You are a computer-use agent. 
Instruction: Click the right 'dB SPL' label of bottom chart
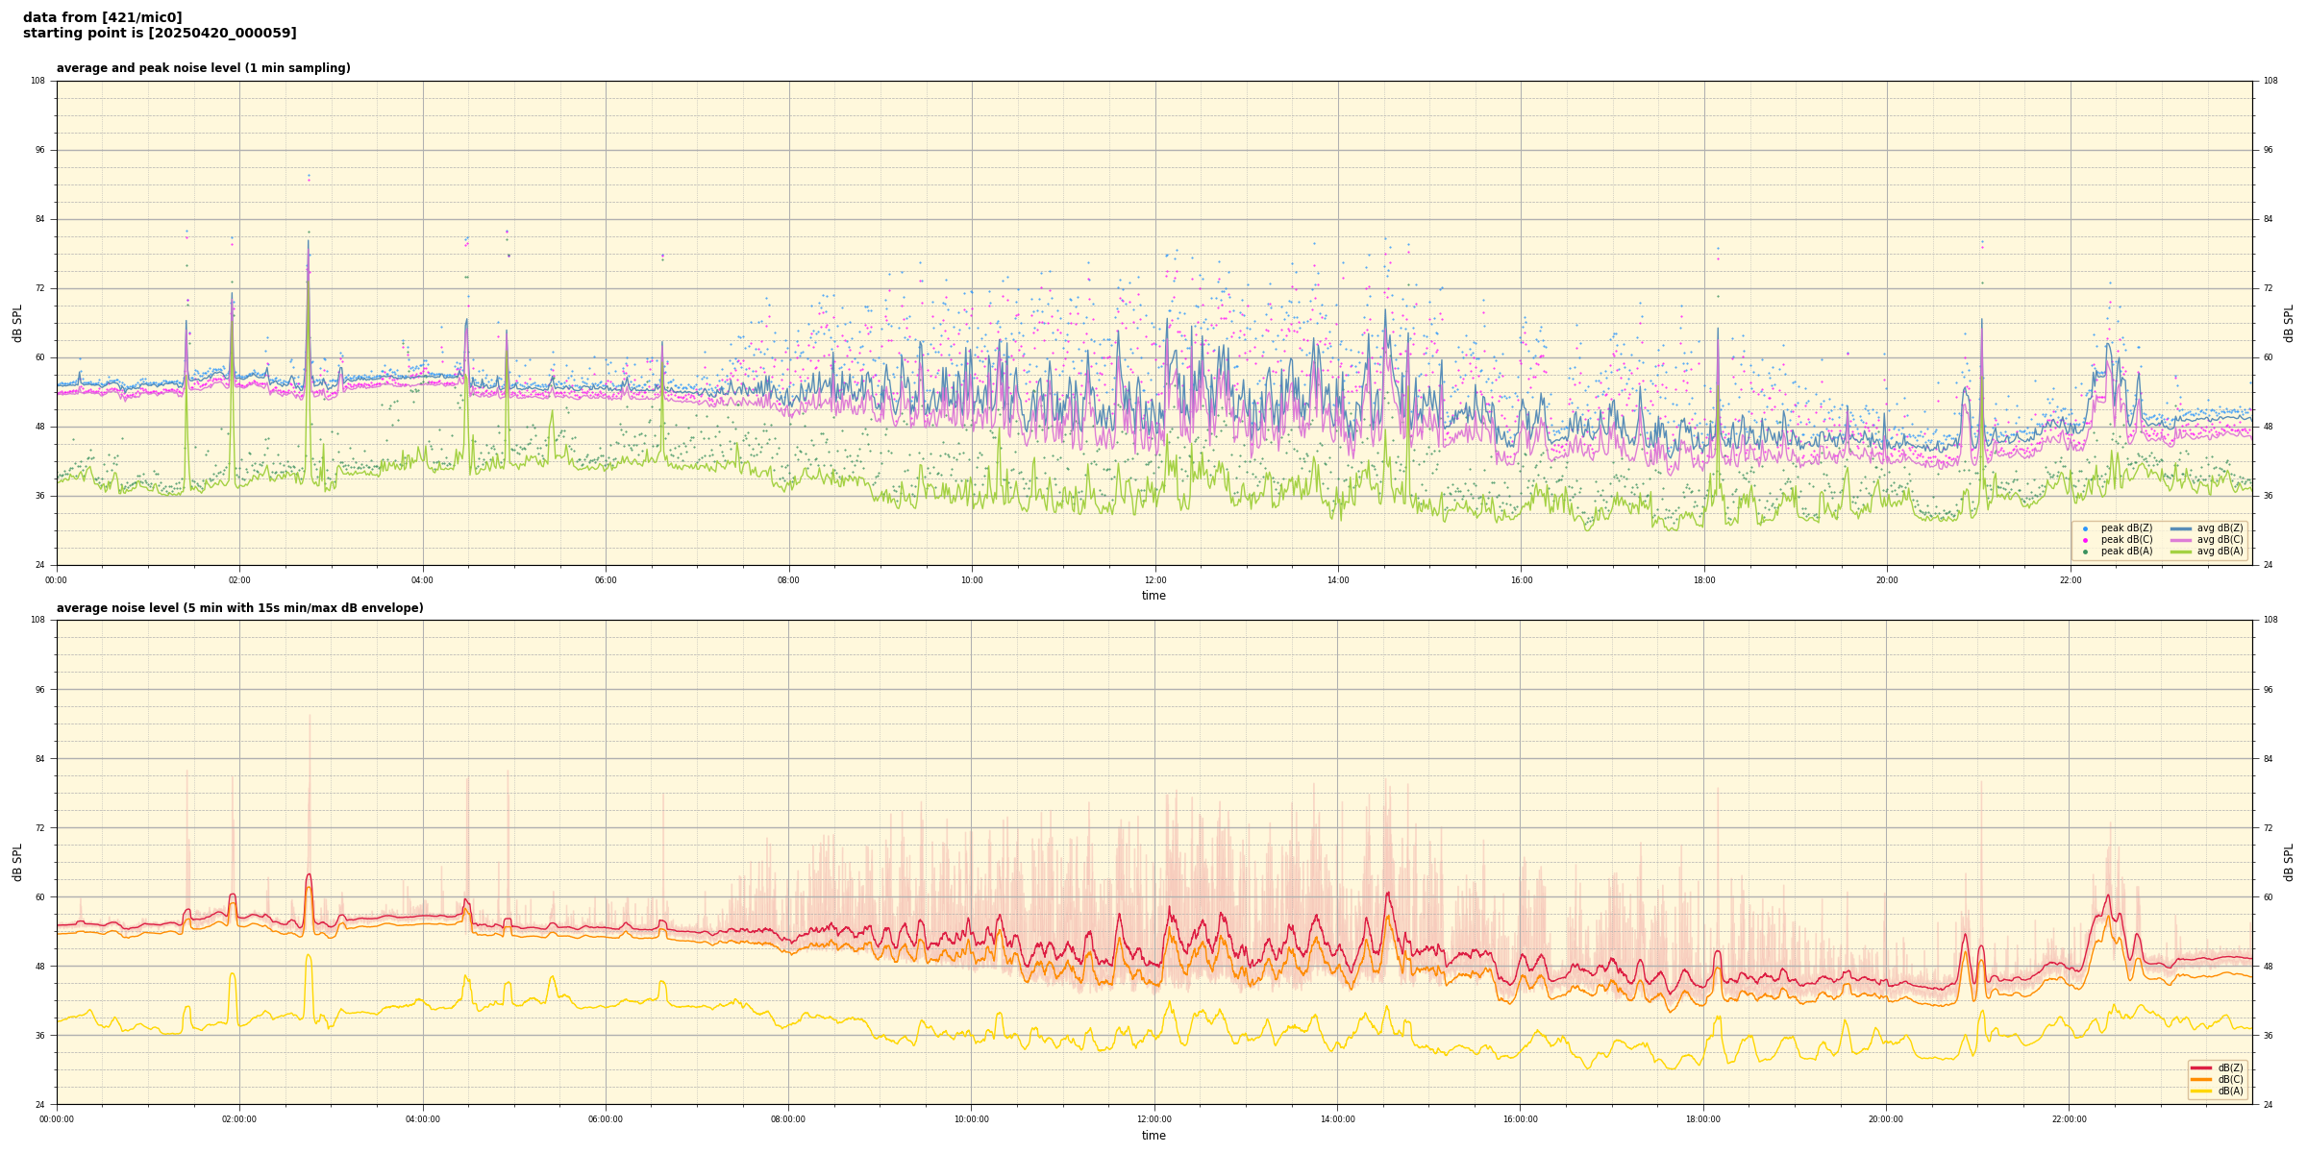[x=2289, y=862]
